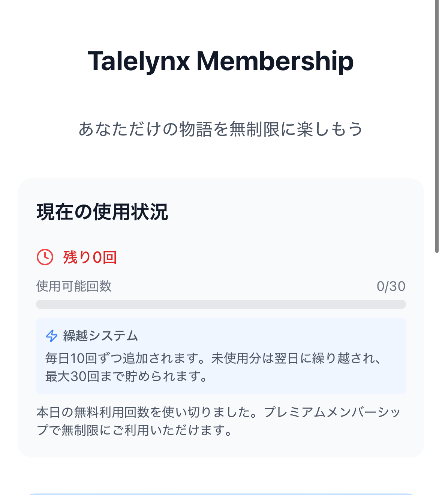The width and height of the screenshot is (442, 495).
Task: Click the プレミアムメンバーシッ text in notice
Action: pos(332,412)
